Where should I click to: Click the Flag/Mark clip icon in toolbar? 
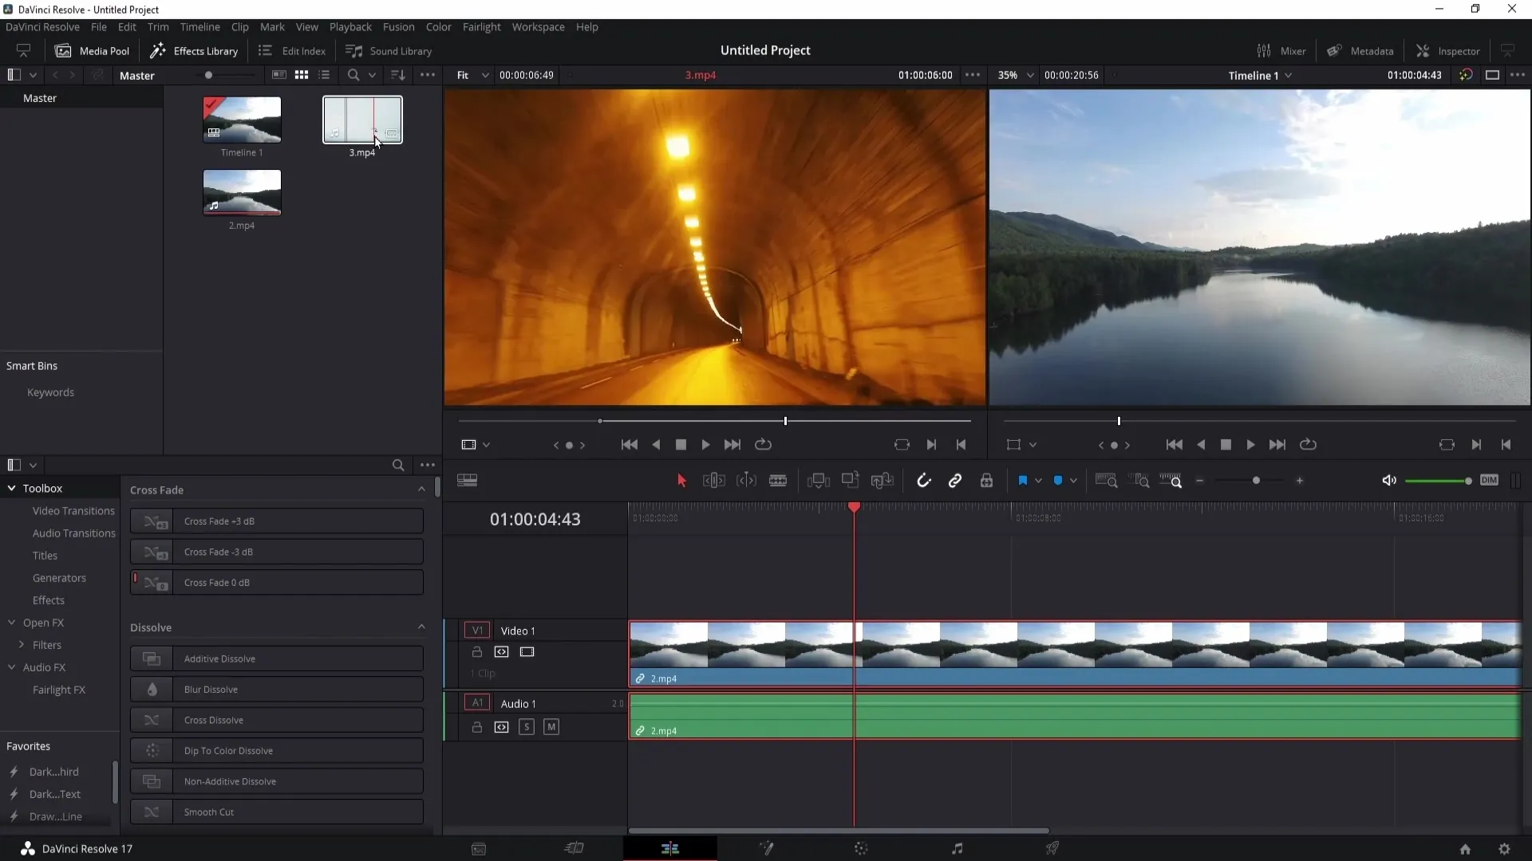pos(1023,482)
